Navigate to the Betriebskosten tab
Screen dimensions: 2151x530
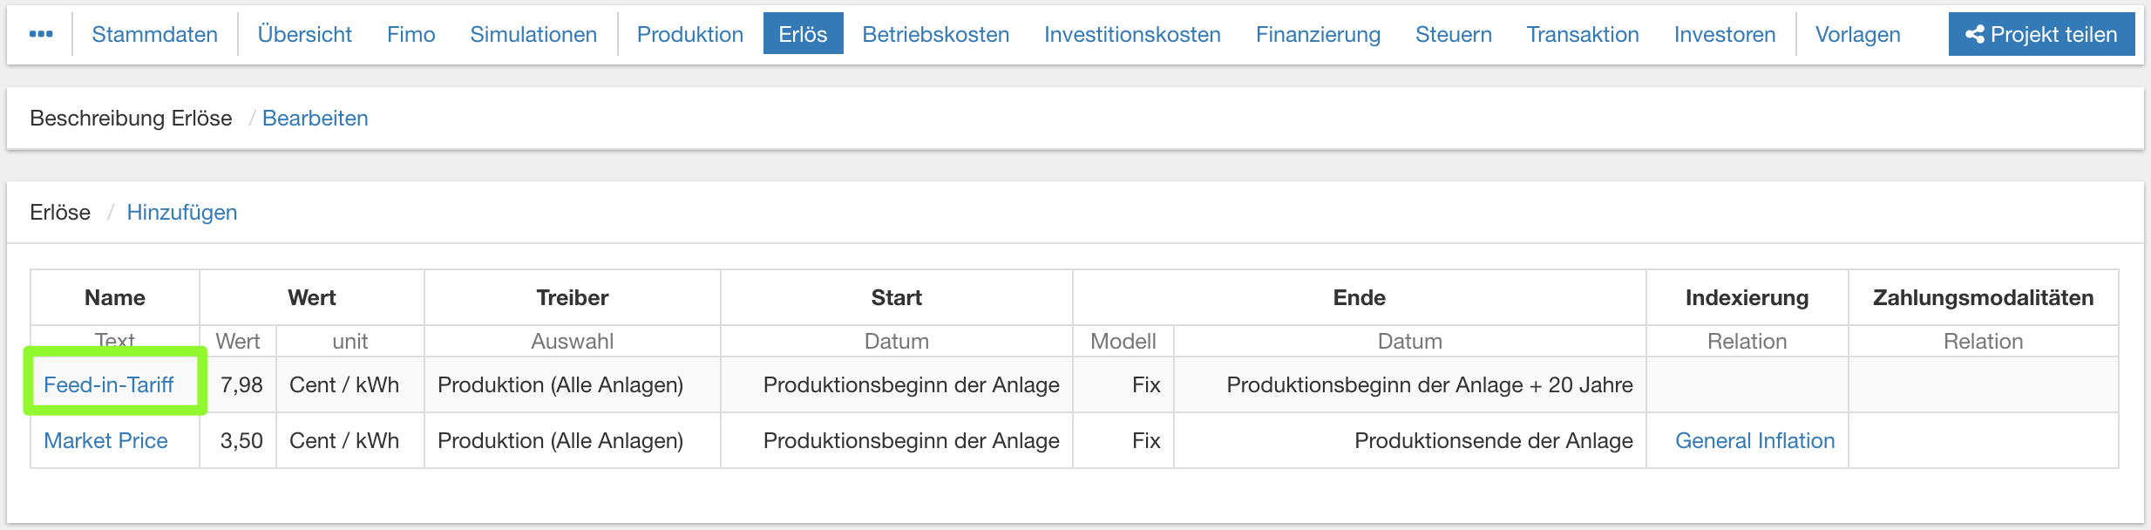click(935, 34)
